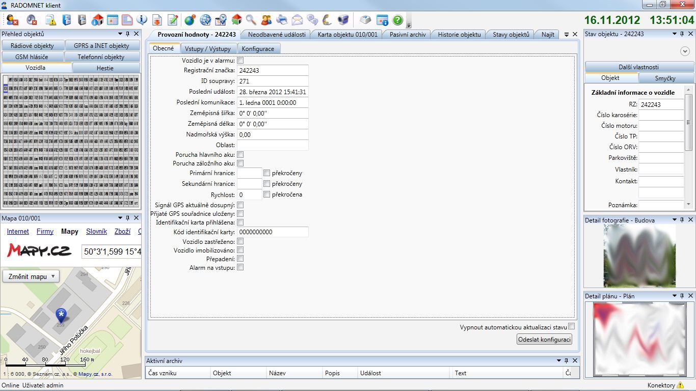
Task: Click the printer icon in toolbar
Action: 282,20
